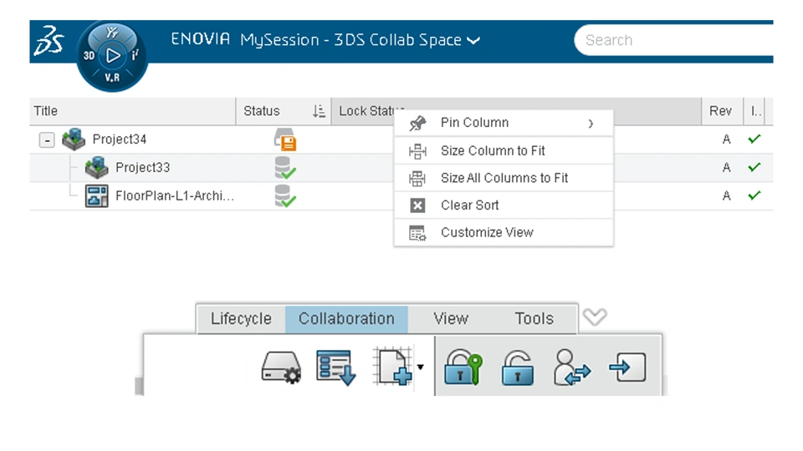Click the change owner person icon
Image resolution: width=803 pixels, height=451 pixels.
572,367
